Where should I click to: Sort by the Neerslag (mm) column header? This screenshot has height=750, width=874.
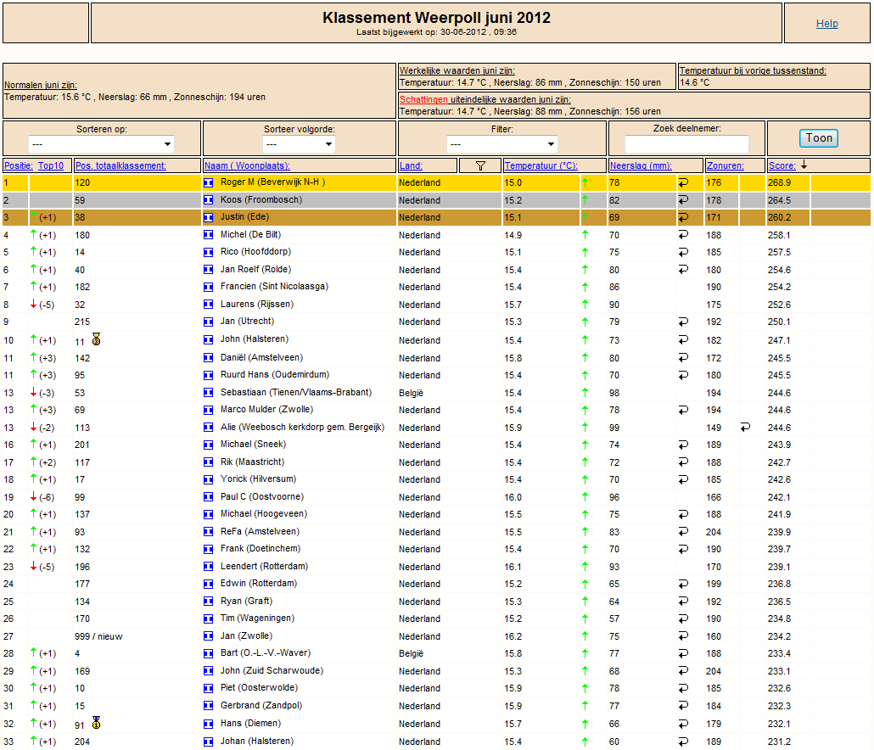coord(641,165)
